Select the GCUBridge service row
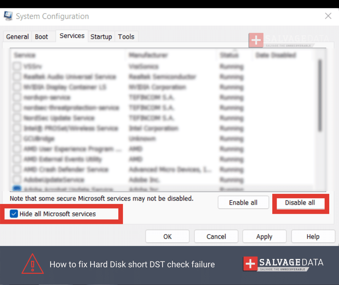The width and height of the screenshot is (339, 285). 163,139
